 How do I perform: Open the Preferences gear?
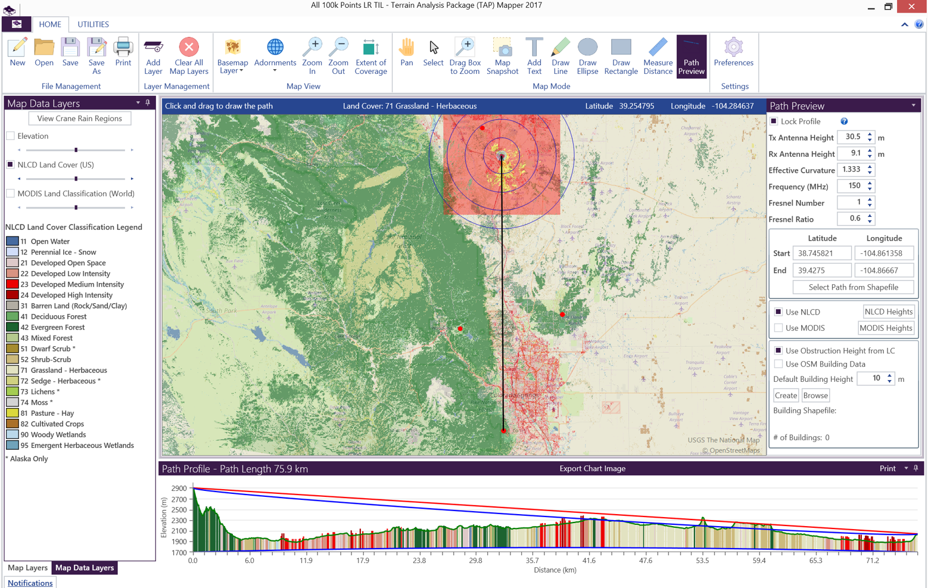tap(733, 52)
